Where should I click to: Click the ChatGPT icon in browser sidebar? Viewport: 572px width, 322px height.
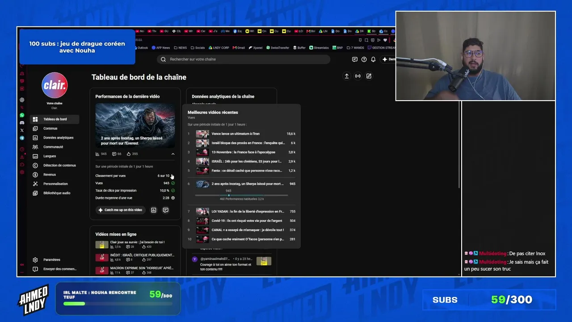point(22,100)
